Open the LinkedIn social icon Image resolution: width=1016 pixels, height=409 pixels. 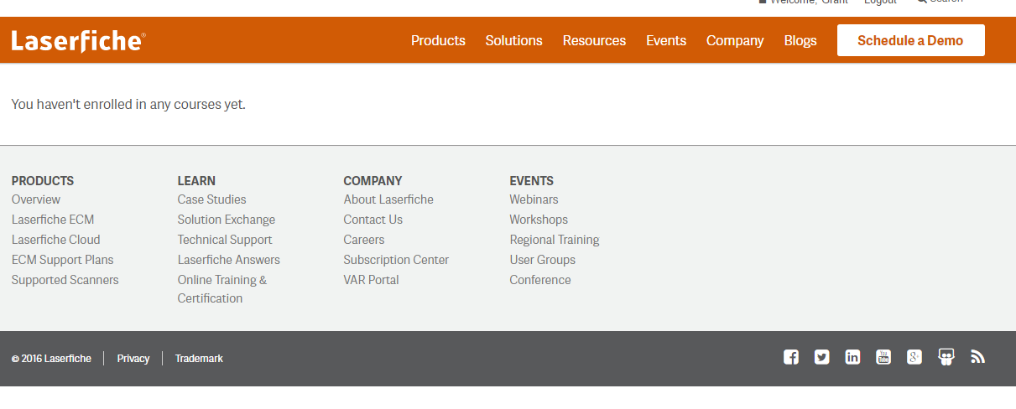852,357
